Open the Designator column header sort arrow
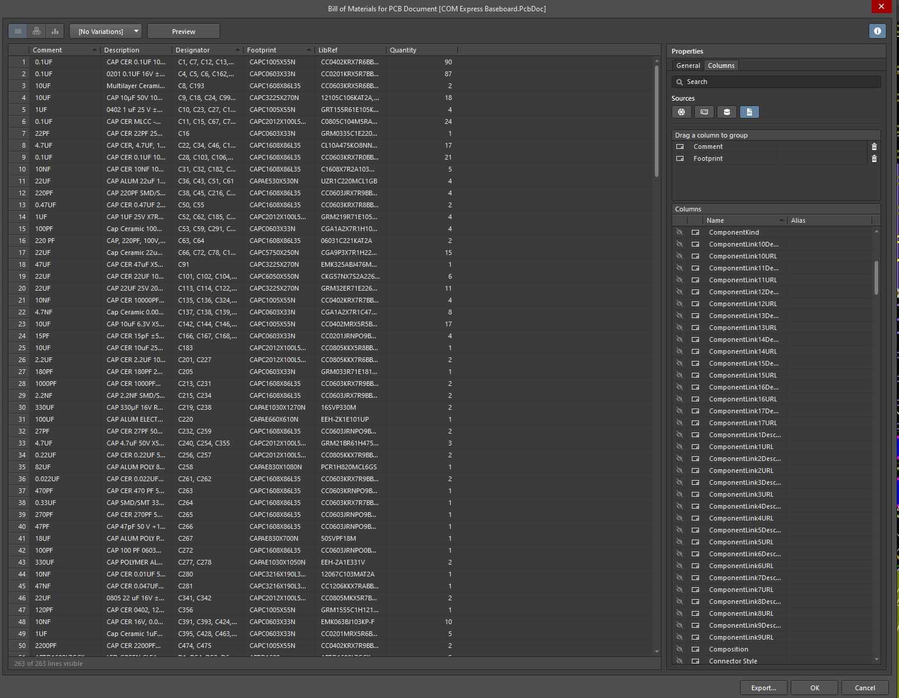The width and height of the screenshot is (899, 698). 238,50
